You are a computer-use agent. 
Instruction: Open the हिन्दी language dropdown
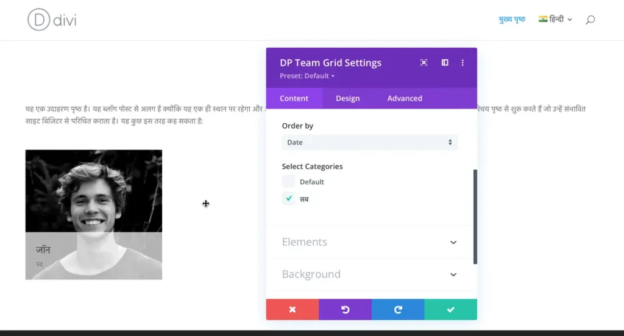(556, 19)
